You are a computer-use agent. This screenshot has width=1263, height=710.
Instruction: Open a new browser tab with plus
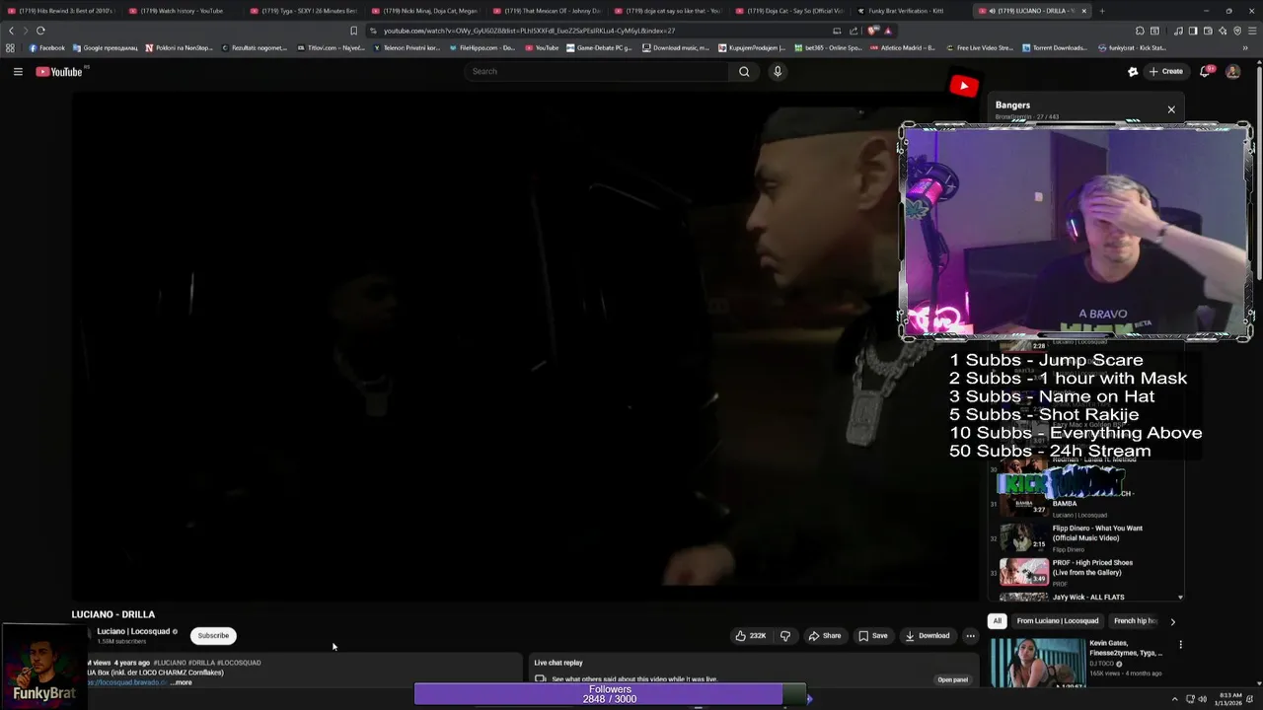(1102, 11)
